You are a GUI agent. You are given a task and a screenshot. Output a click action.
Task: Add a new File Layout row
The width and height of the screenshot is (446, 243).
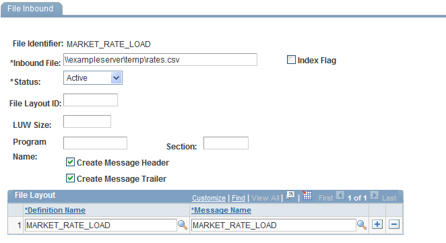377,225
